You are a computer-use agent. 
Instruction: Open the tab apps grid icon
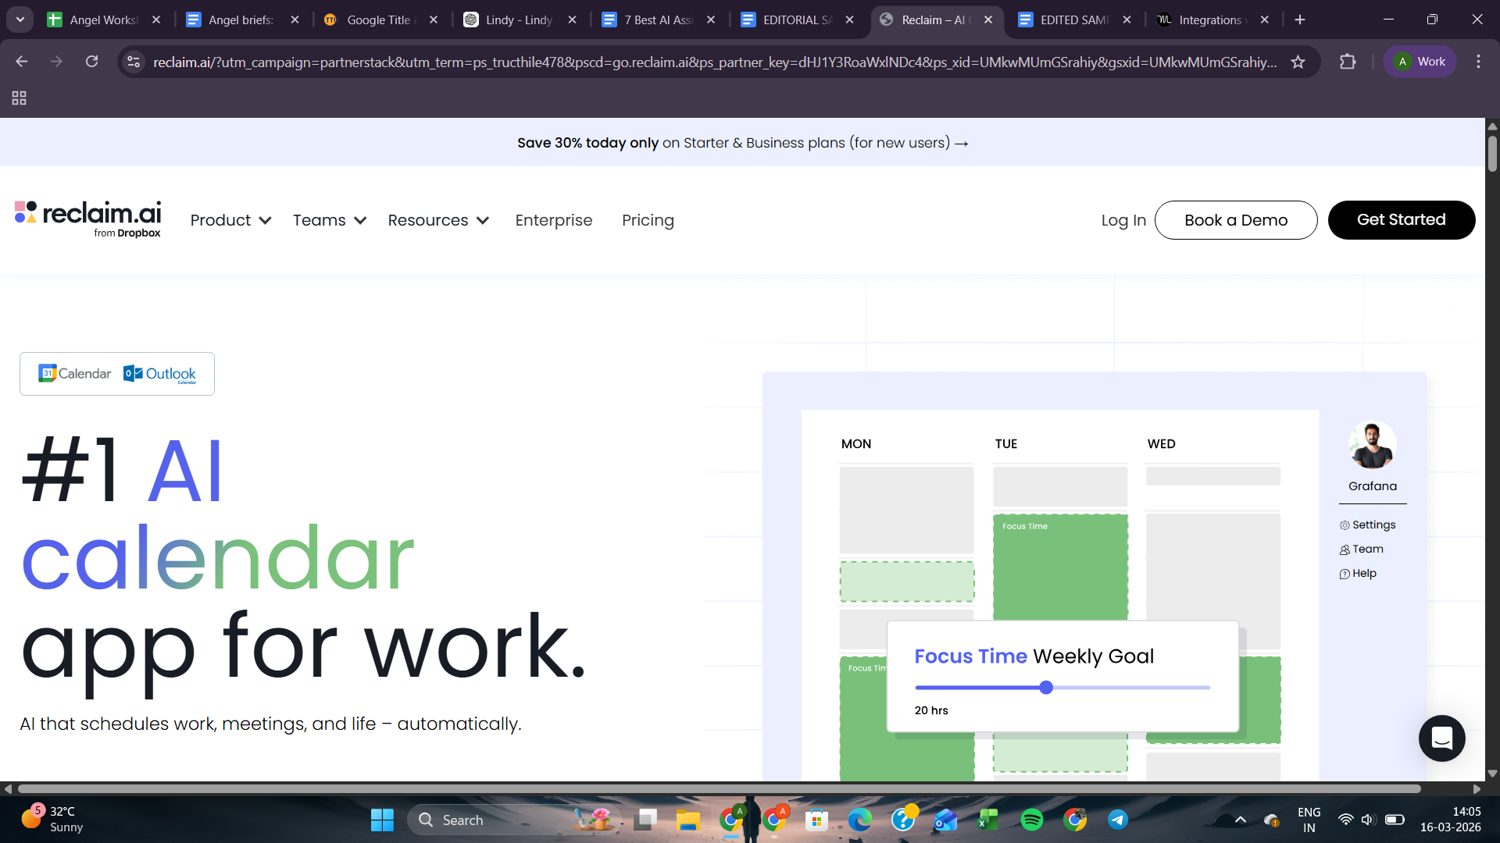(x=20, y=98)
